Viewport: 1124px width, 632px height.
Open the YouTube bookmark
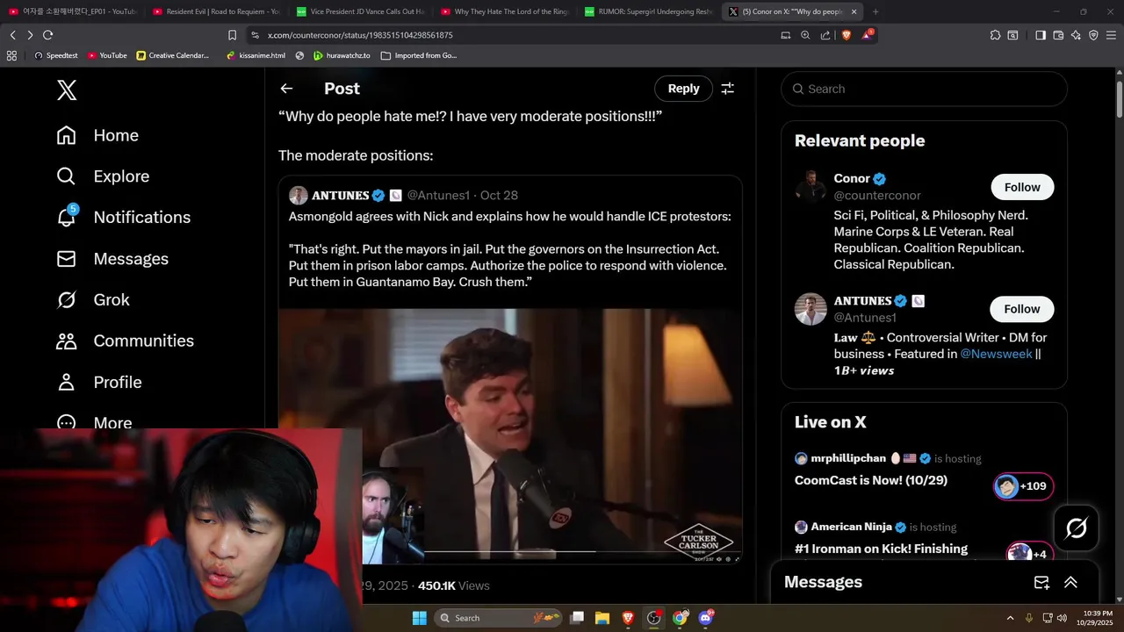click(x=106, y=55)
